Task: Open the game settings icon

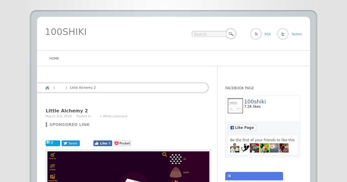Action: click(52, 167)
